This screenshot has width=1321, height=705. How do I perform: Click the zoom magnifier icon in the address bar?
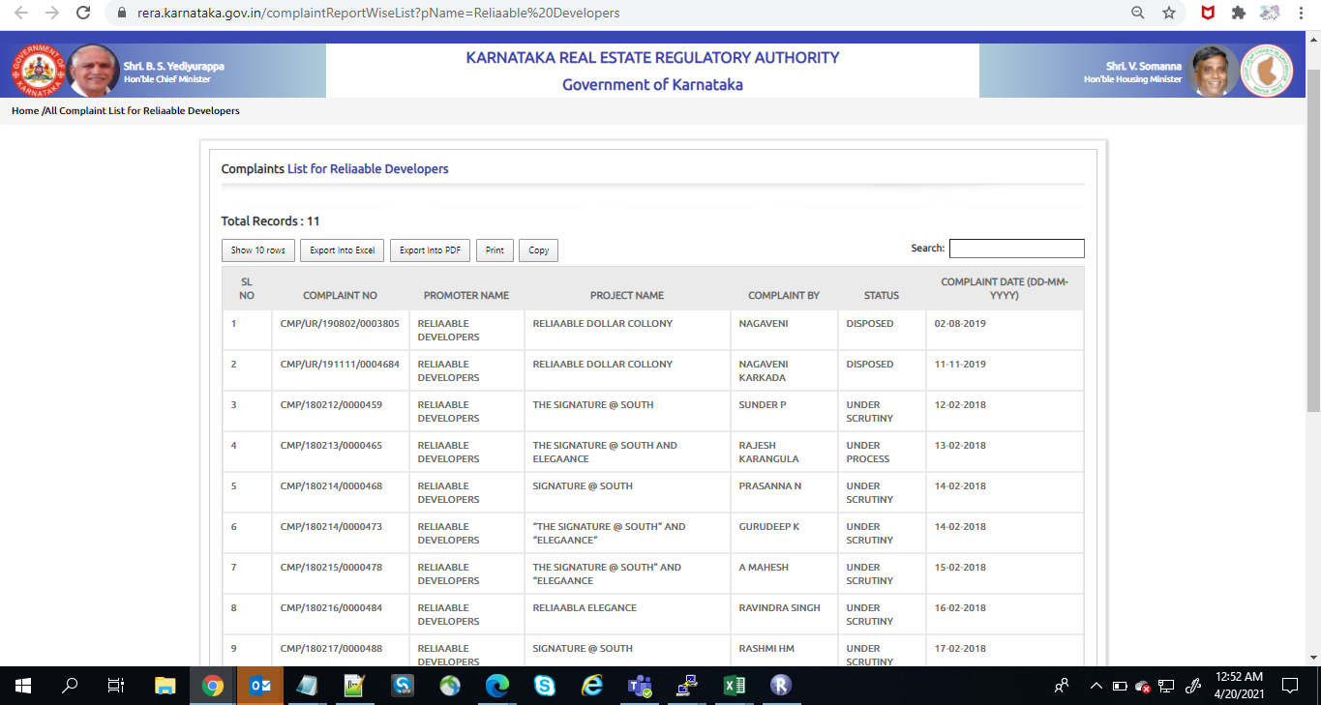coord(1138,14)
